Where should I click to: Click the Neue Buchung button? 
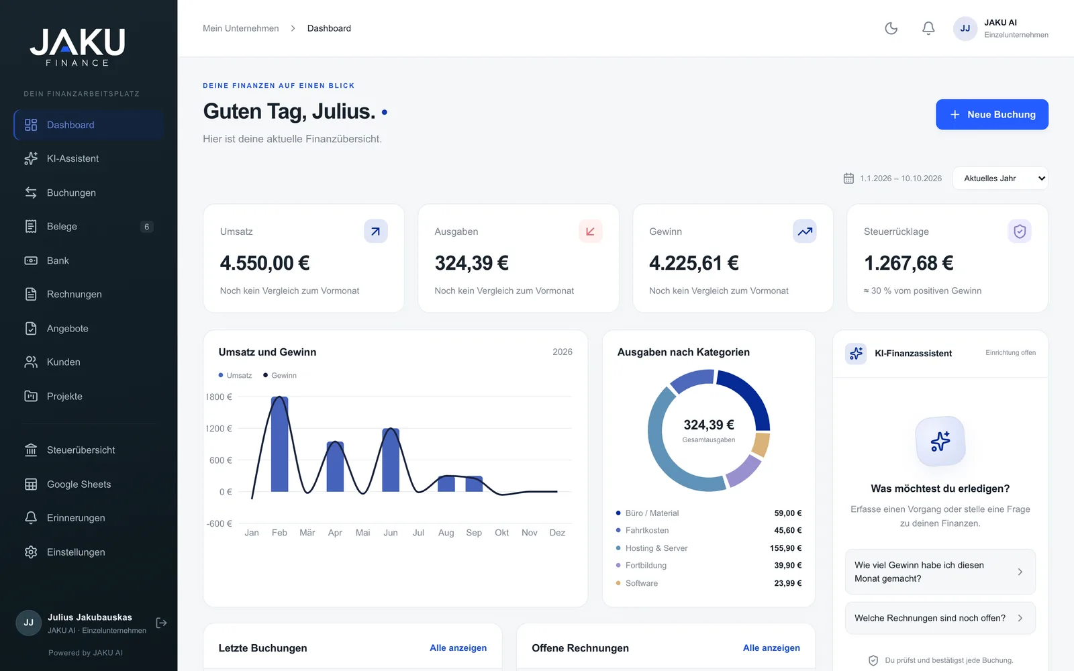pos(992,115)
